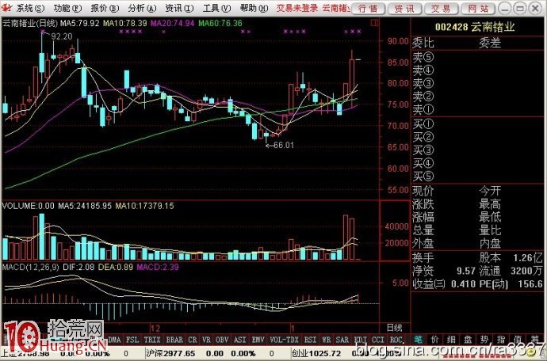
Task: Click the 卖⑤ order book row
Action: [478, 57]
